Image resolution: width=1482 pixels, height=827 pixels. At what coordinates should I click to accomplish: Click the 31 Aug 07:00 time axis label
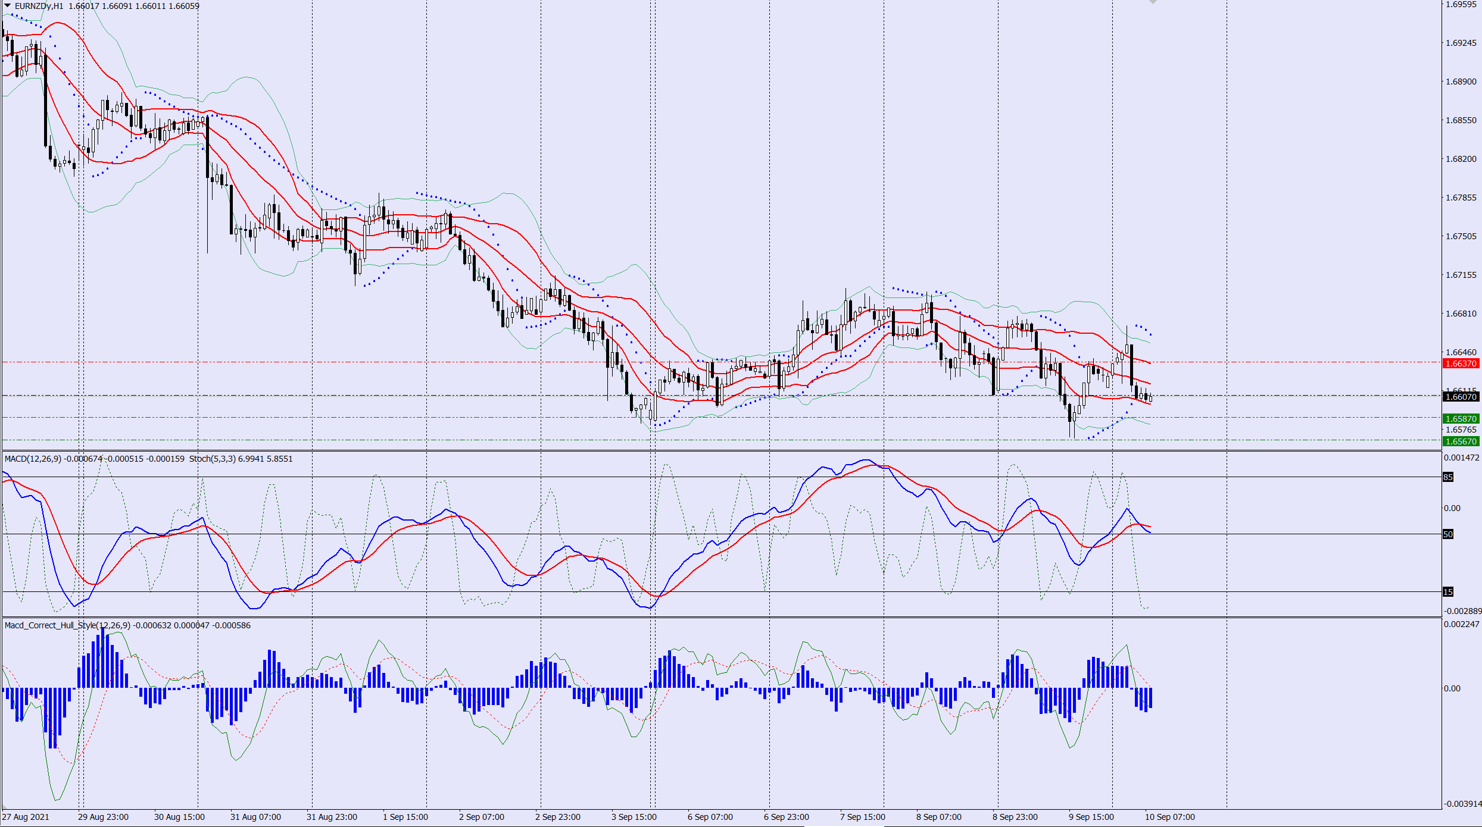pyautogui.click(x=255, y=817)
